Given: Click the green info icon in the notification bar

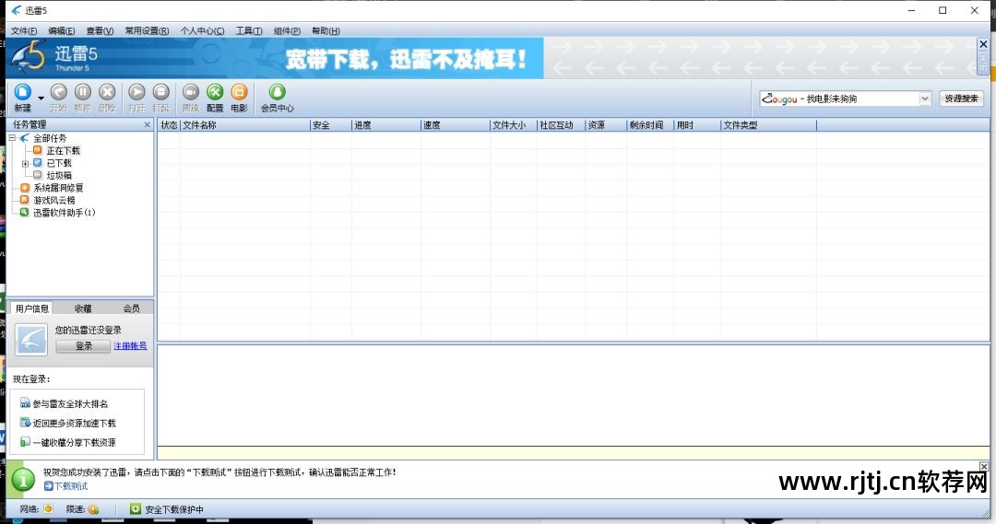Looking at the screenshot, I should [23, 480].
